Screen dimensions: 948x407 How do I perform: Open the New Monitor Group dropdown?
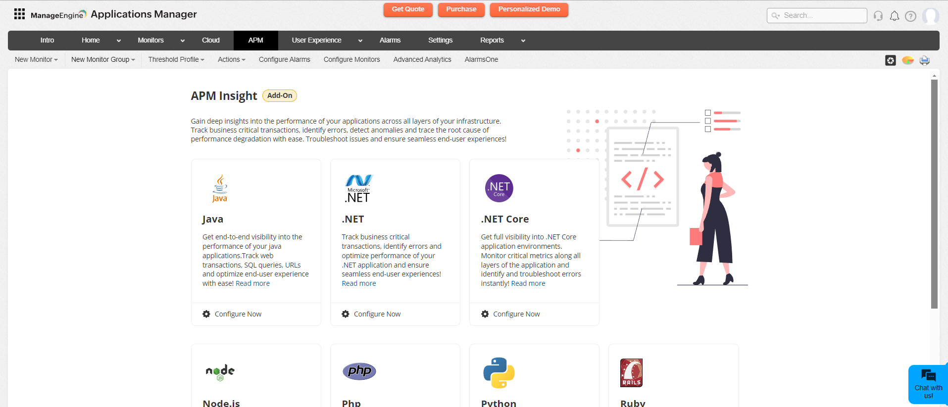103,59
